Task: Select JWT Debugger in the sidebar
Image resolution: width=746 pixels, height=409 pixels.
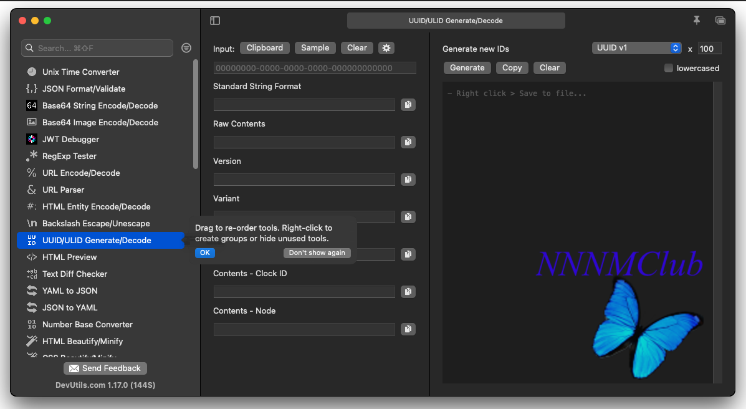Action: [x=70, y=139]
